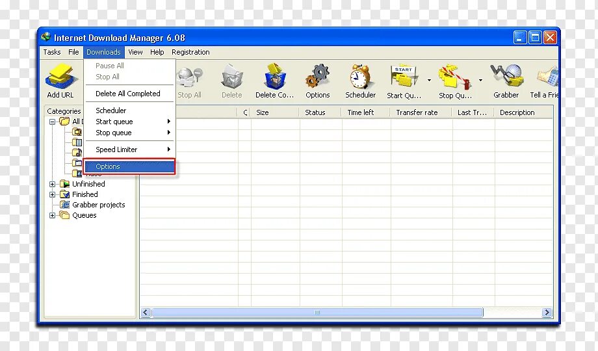Select Scheduler in the Downloads menu
The image size is (598, 351).
(x=129, y=110)
